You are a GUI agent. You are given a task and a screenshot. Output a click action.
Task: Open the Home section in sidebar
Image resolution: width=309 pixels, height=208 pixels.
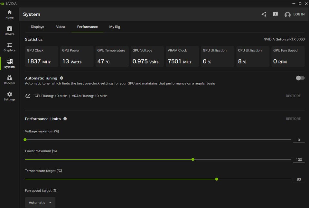(9, 14)
